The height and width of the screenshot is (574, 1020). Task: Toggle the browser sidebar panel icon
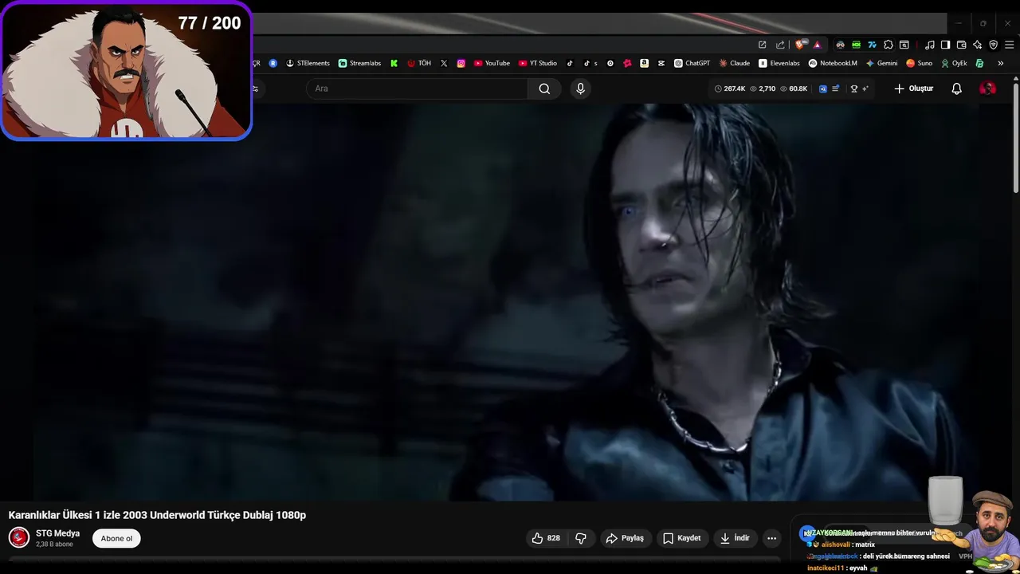[945, 45]
